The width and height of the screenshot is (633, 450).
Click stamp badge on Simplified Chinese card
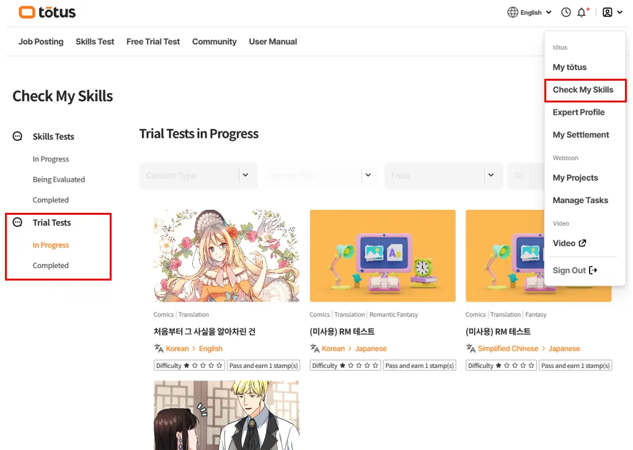575,366
